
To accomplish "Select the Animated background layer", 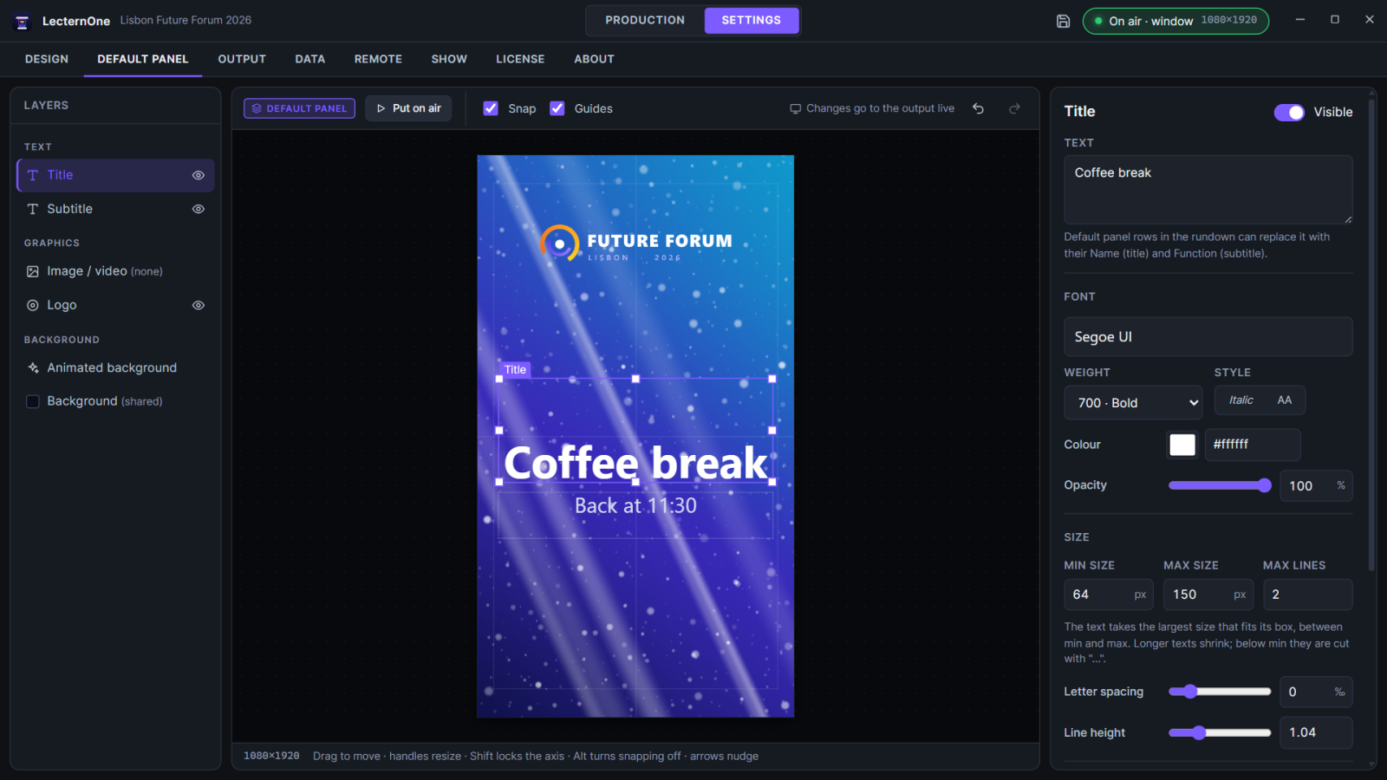I will click(x=115, y=367).
